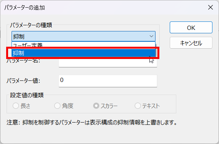219x144 pixels.
Task: Click the パラメーター値 field containing 0
Action: (108, 81)
